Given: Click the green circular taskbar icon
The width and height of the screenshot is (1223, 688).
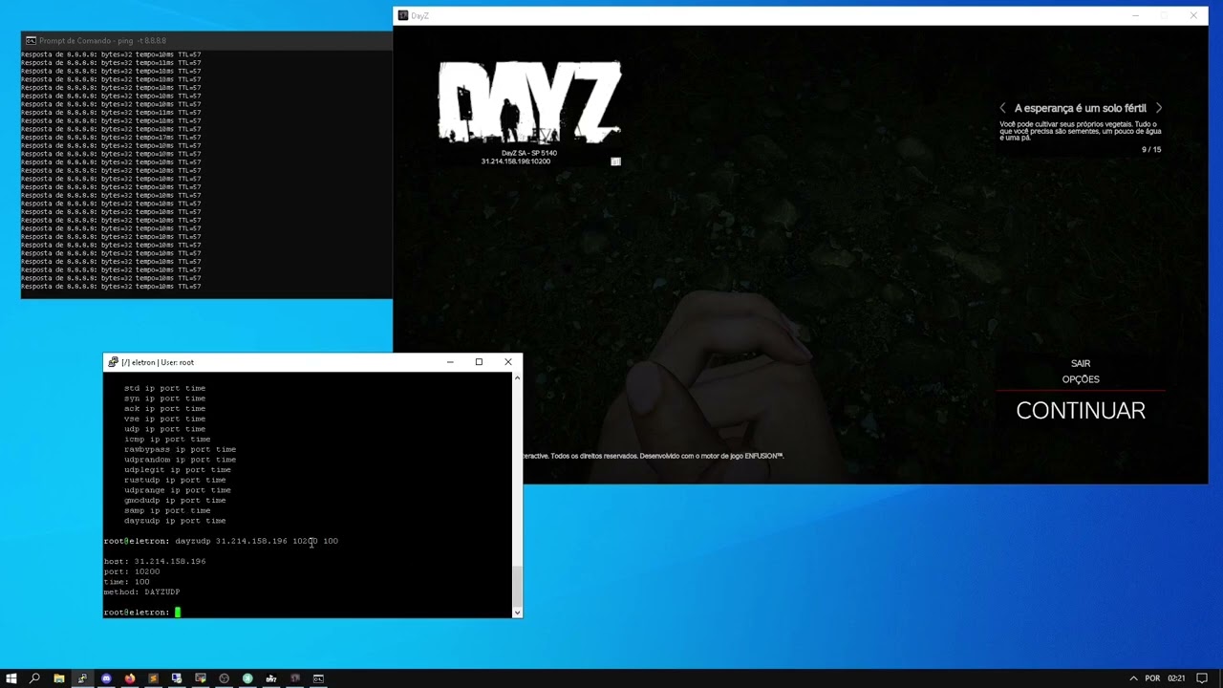Looking at the screenshot, I should click(x=247, y=678).
